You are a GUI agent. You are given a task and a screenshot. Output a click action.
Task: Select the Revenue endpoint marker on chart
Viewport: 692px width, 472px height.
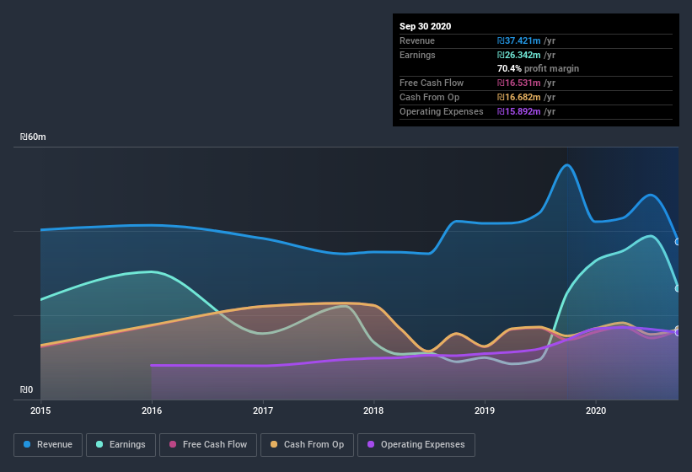tap(678, 242)
